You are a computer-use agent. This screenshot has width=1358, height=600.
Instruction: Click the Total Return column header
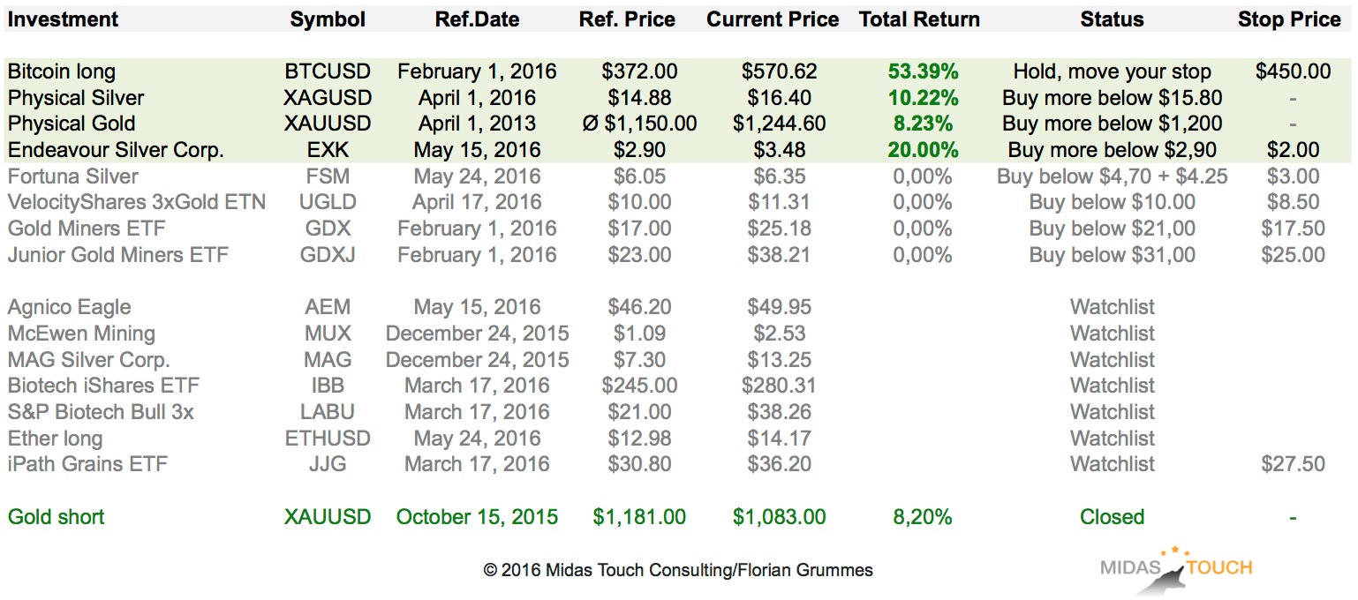pos(919,19)
